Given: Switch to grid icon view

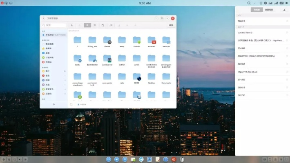Looking at the screenshot, I should (x=87, y=25).
